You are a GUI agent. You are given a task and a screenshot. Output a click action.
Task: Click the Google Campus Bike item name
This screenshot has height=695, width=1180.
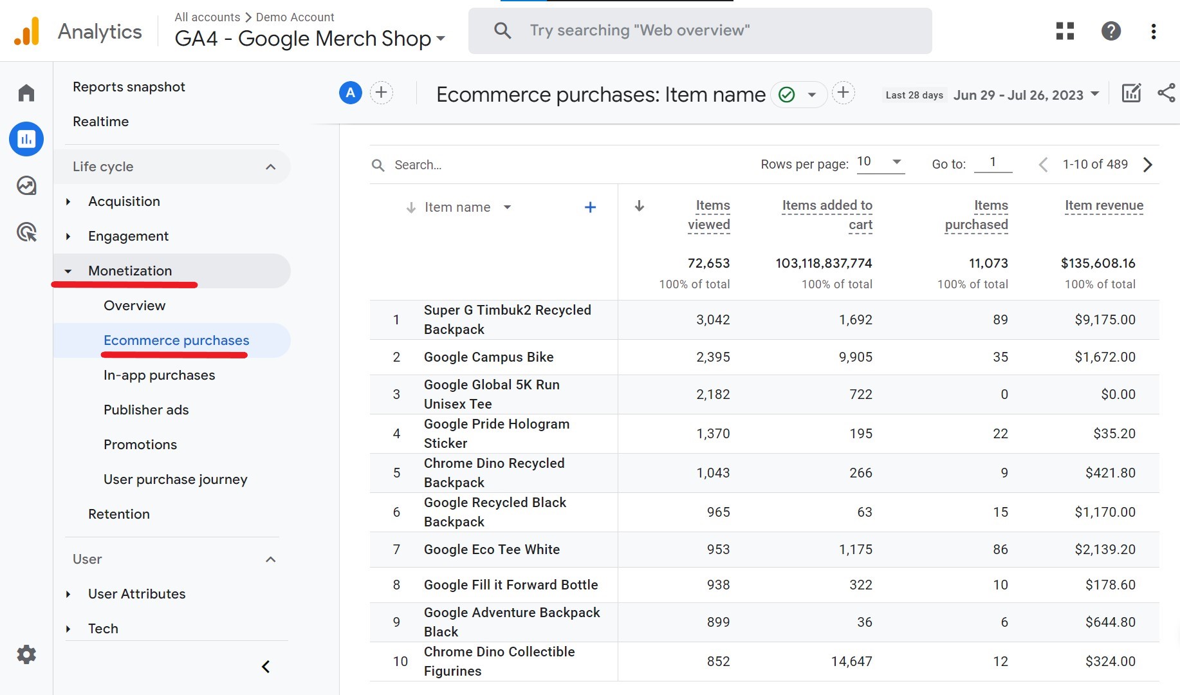488,357
